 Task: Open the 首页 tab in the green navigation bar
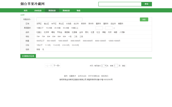click(26, 10)
